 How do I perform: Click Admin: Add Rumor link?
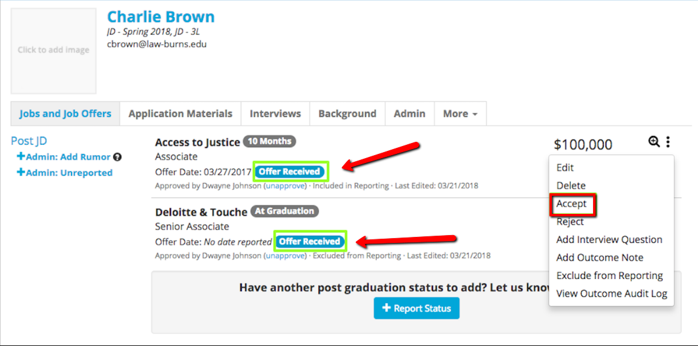[x=64, y=157]
